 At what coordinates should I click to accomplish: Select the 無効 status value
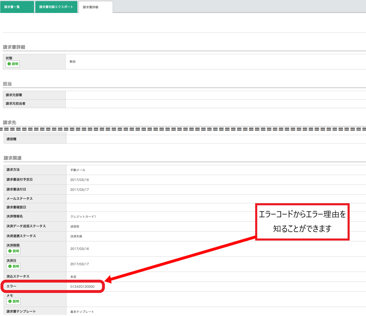click(x=72, y=62)
